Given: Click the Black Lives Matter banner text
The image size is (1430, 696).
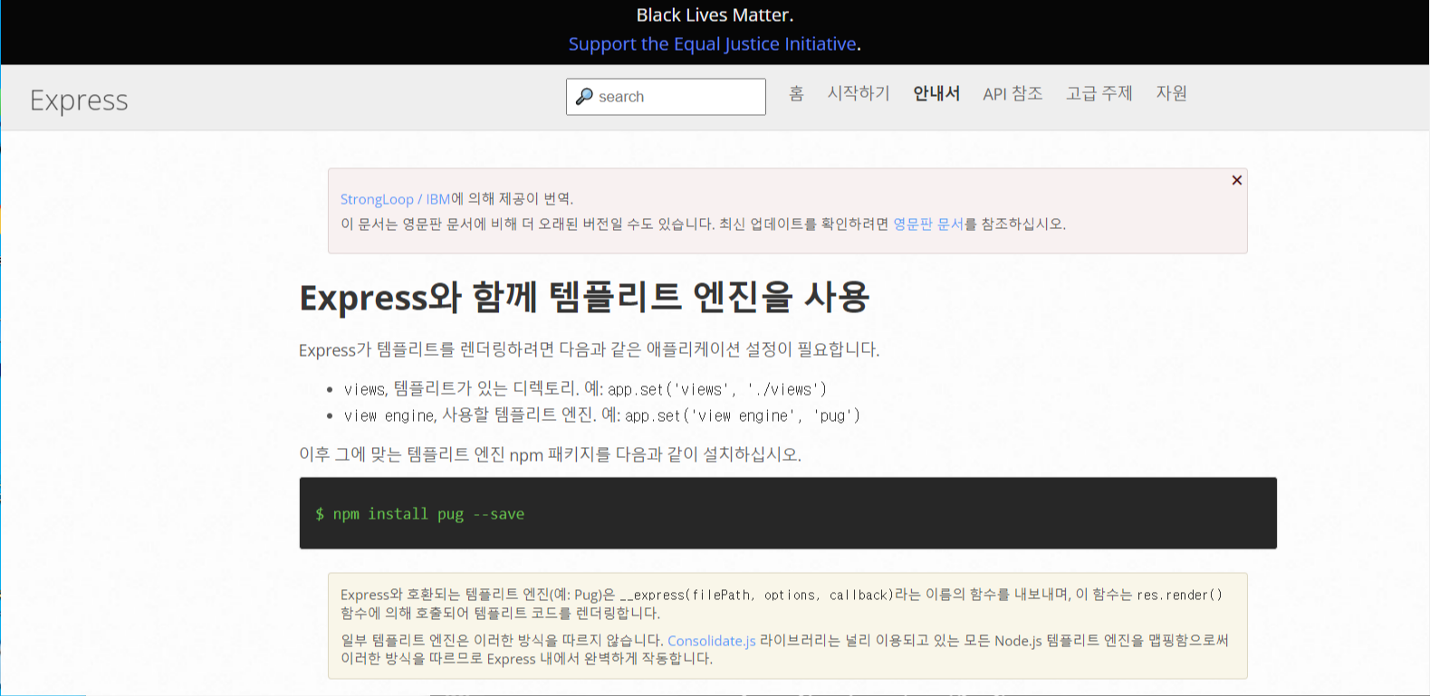Looking at the screenshot, I should [715, 15].
